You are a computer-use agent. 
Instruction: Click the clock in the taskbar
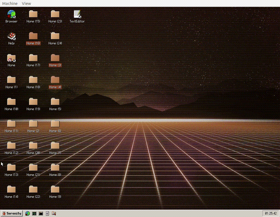[x=271, y=213]
